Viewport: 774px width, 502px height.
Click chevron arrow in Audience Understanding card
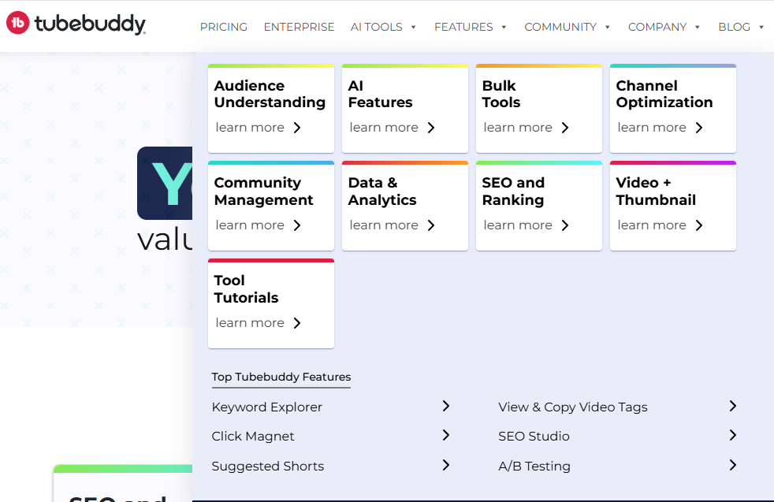click(x=297, y=128)
